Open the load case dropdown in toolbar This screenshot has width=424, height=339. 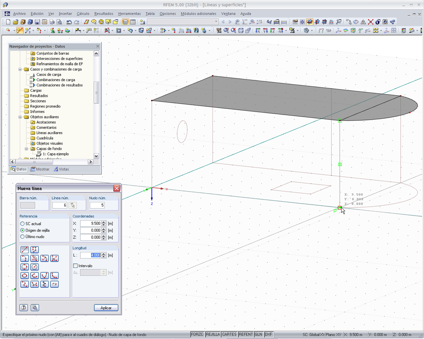216,22
